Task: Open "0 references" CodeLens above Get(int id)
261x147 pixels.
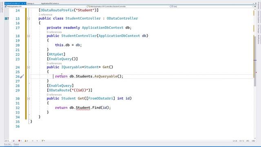Action: pyautogui.click(x=54, y=95)
